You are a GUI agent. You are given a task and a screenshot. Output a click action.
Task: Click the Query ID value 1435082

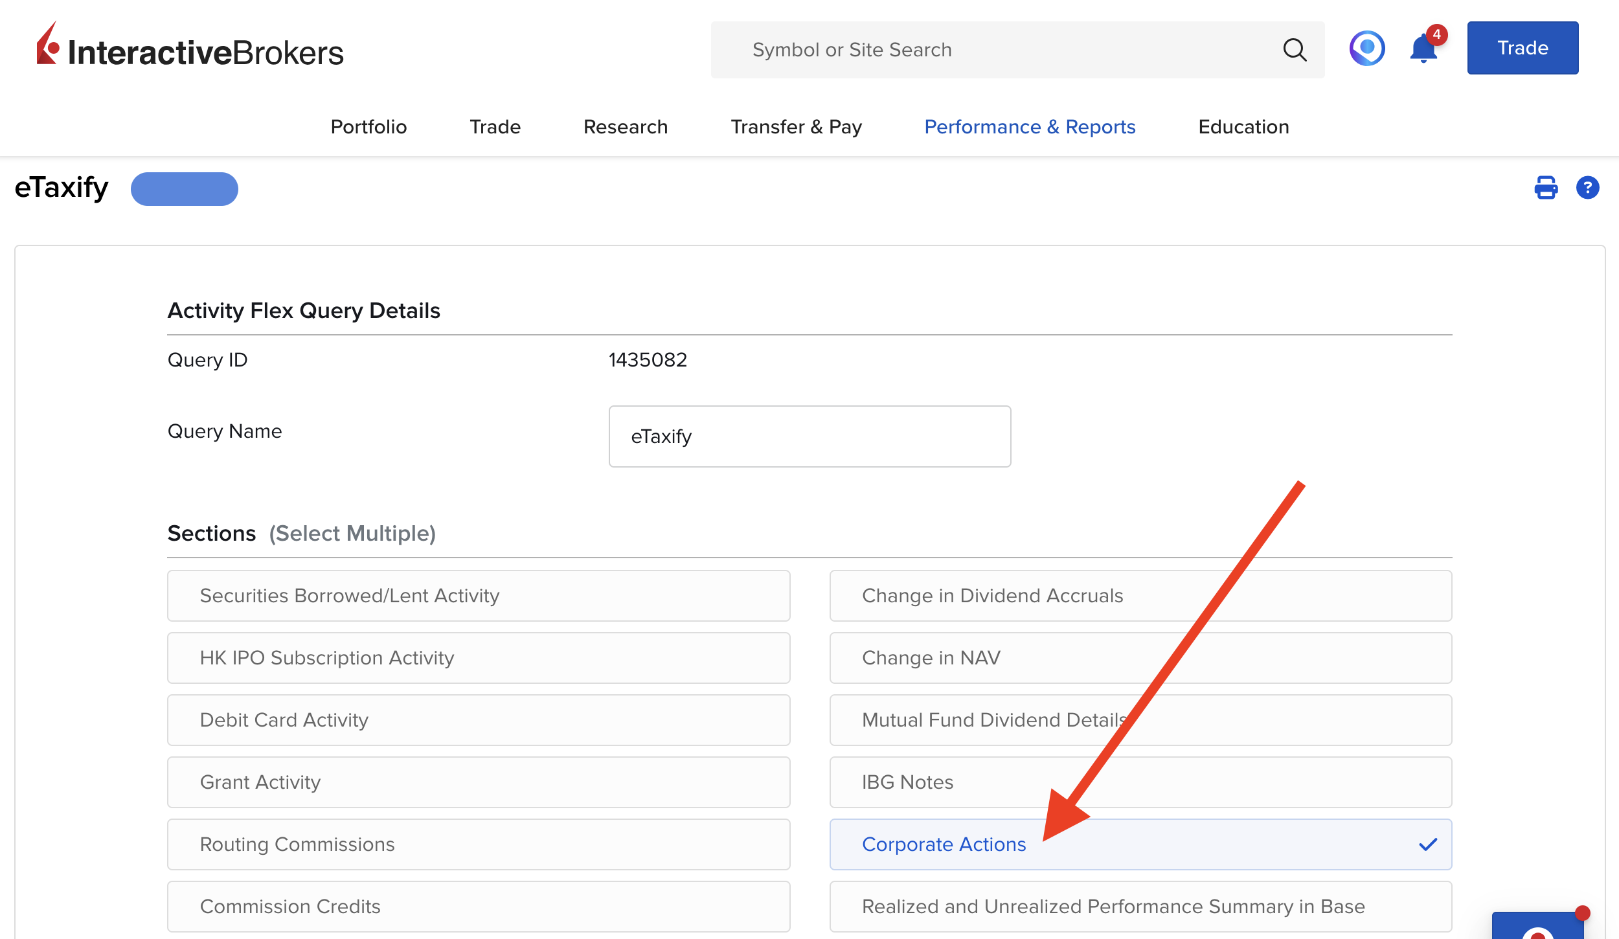(648, 360)
